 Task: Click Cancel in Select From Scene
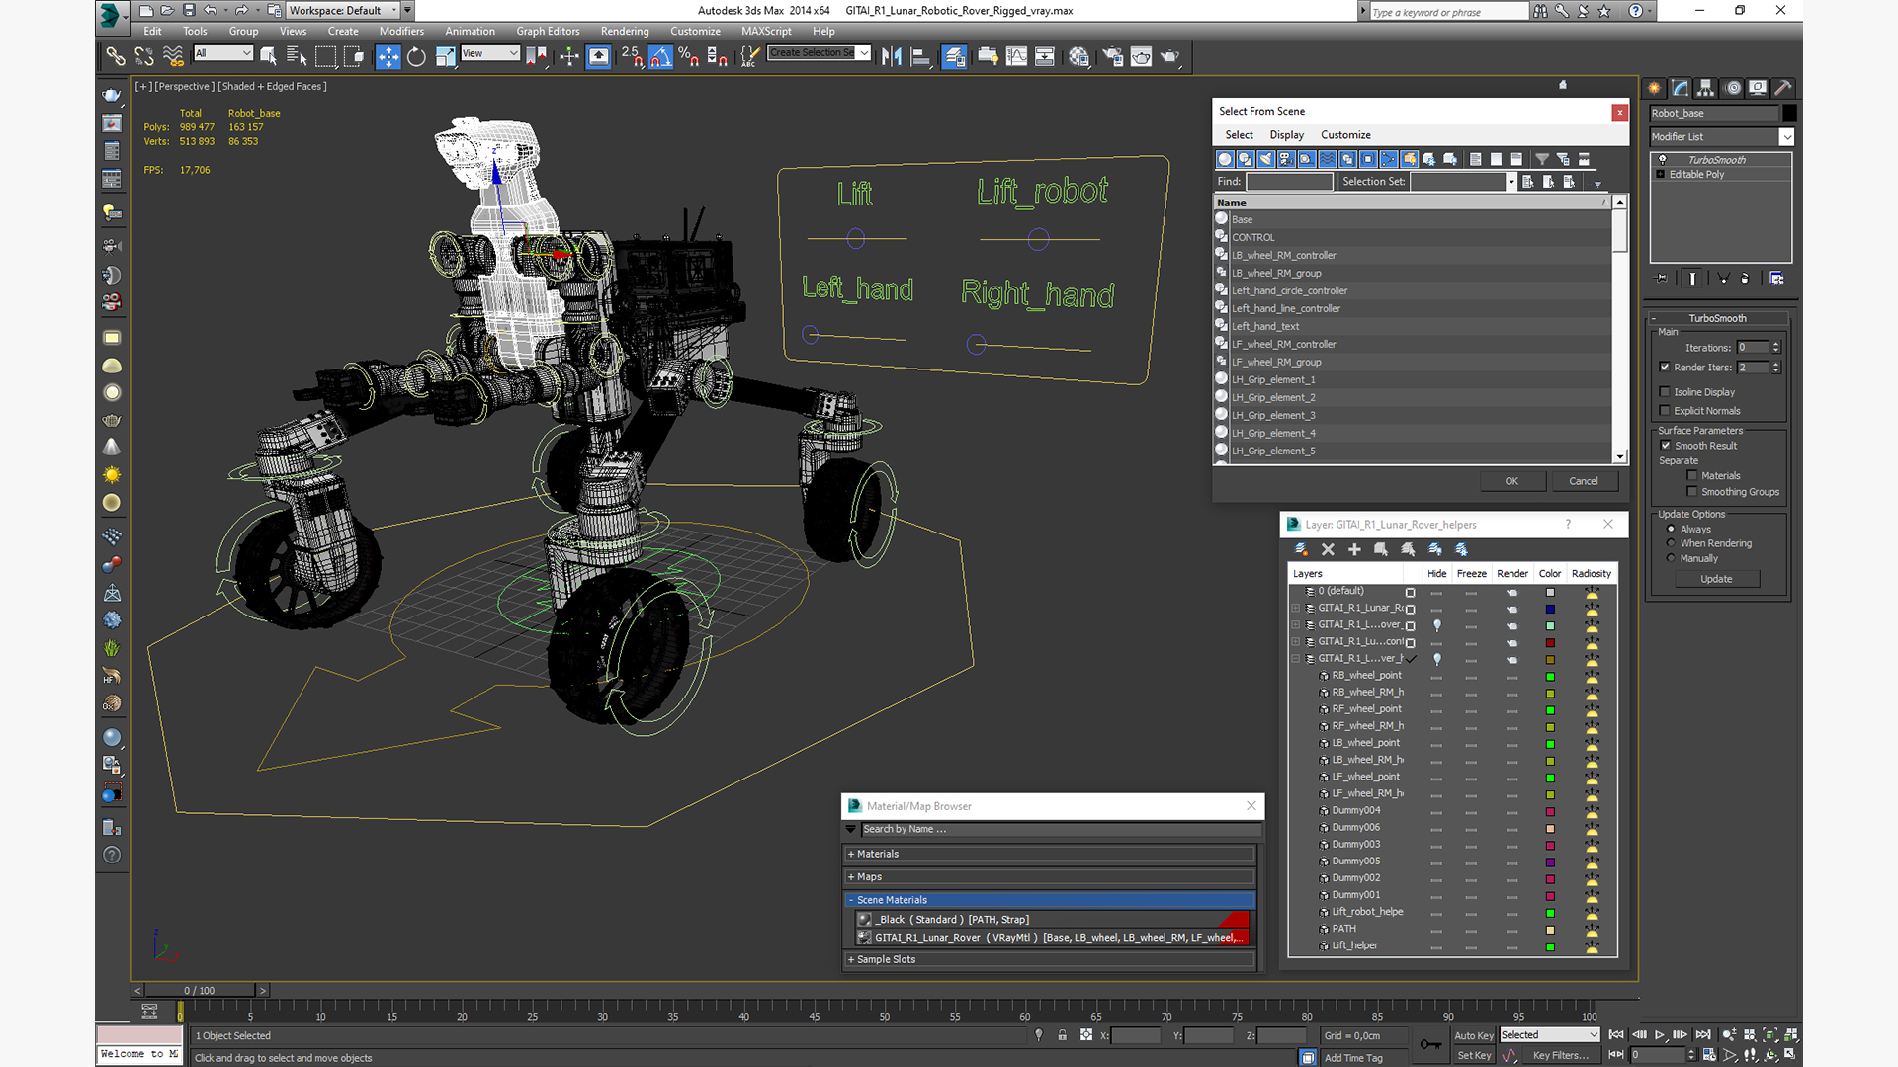pos(1583,481)
